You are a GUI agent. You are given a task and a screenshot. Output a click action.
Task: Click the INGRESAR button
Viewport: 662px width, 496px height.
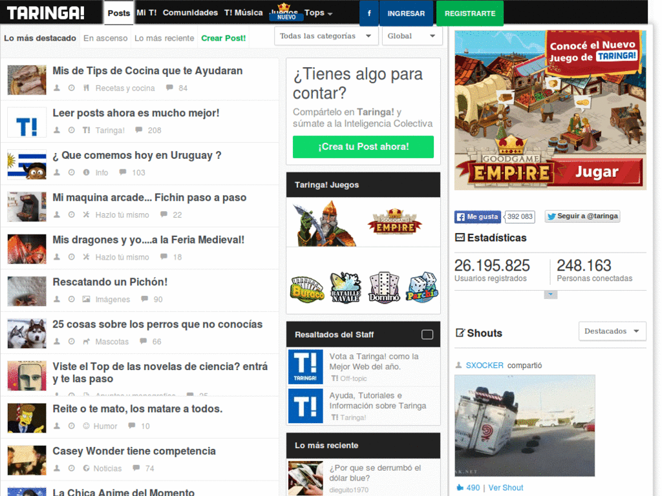coord(406,13)
